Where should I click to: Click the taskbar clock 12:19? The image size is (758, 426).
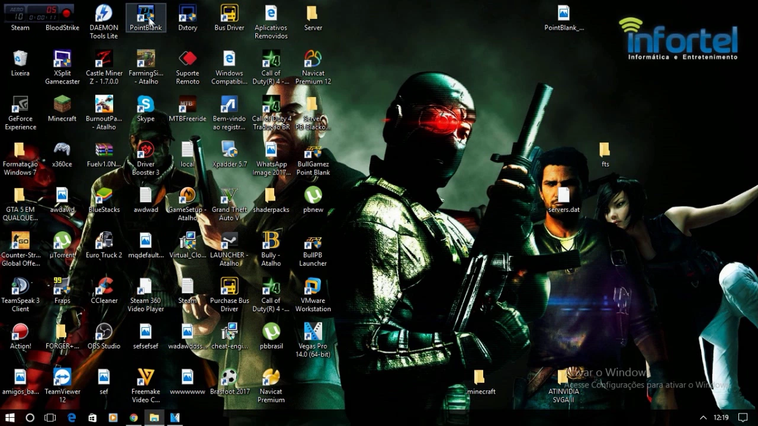(721, 418)
